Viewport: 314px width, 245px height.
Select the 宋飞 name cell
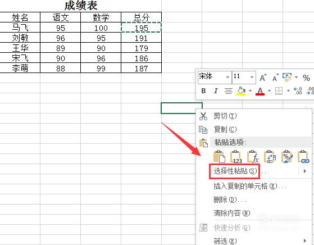(x=20, y=58)
